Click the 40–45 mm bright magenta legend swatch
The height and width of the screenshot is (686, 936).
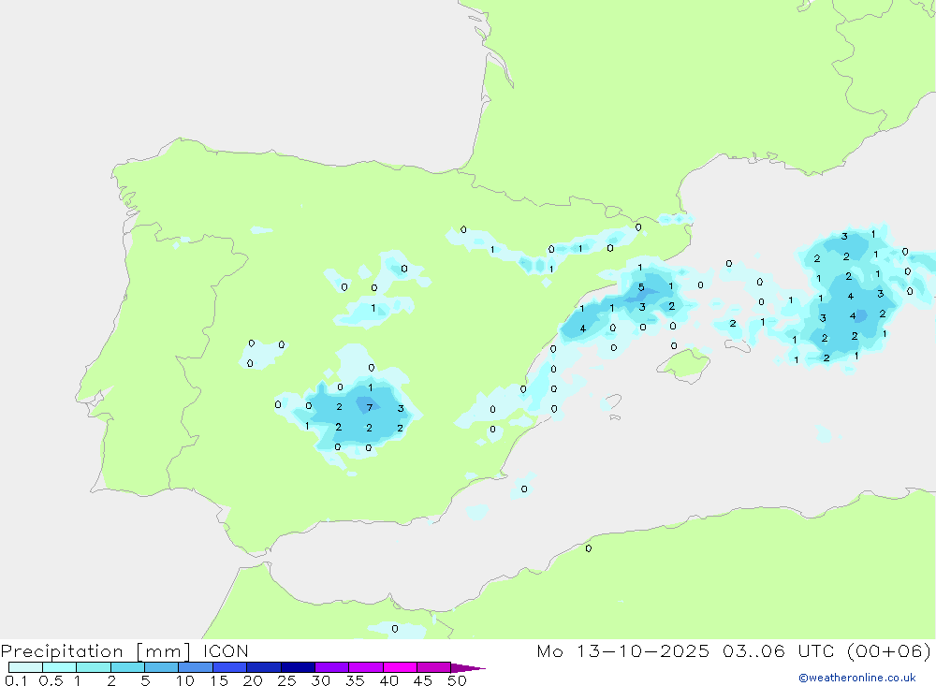pyautogui.click(x=400, y=667)
